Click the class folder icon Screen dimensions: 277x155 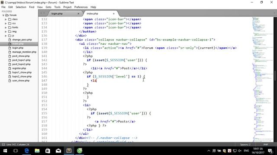[x=10, y=19]
